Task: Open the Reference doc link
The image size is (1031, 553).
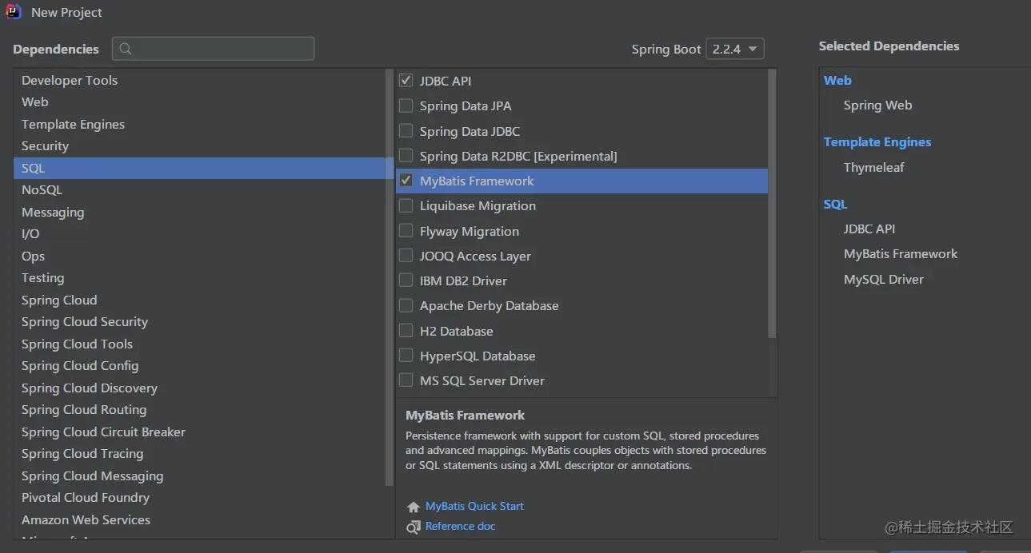Action: 461,527
